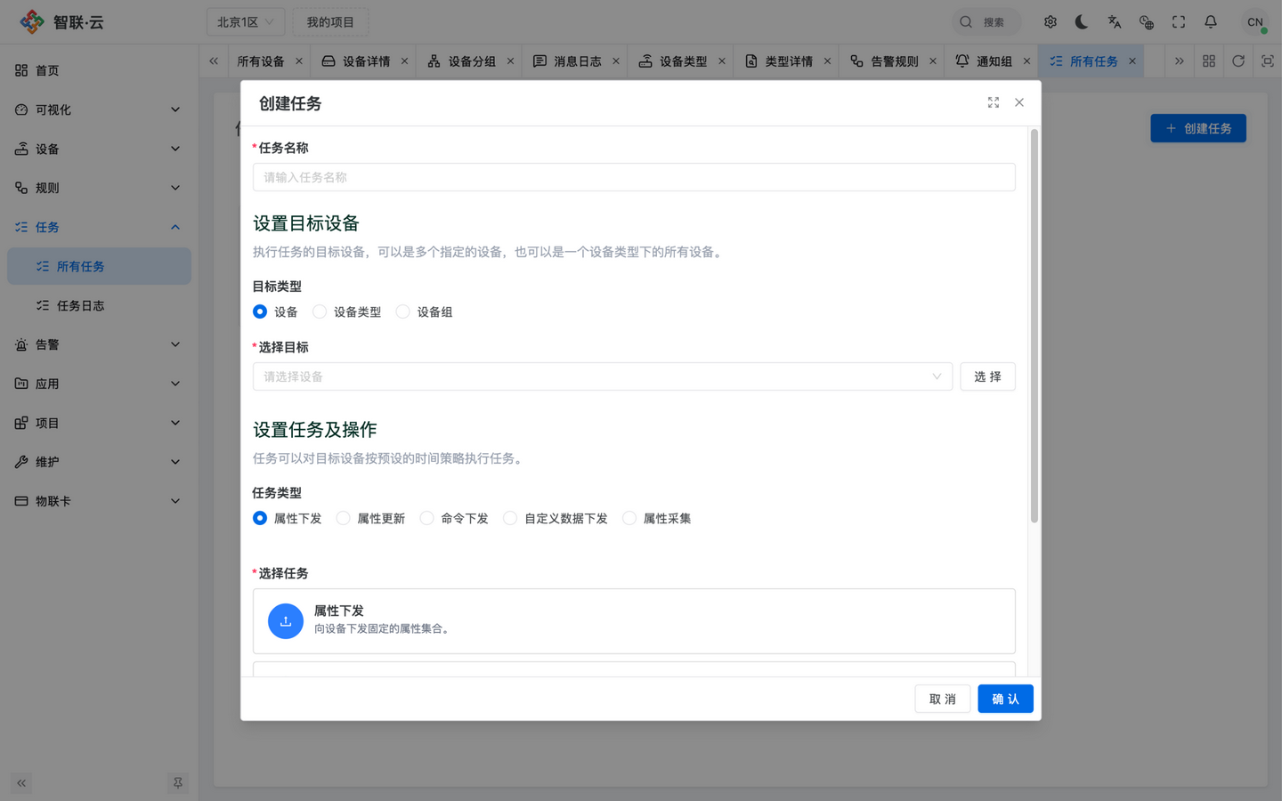The image size is (1282, 801).
Task: Switch to the 设备详情 tab
Action: (x=364, y=61)
